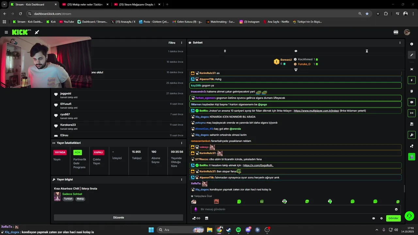Open the YouTube bookmark
The image size is (418, 235).
coord(67,22)
